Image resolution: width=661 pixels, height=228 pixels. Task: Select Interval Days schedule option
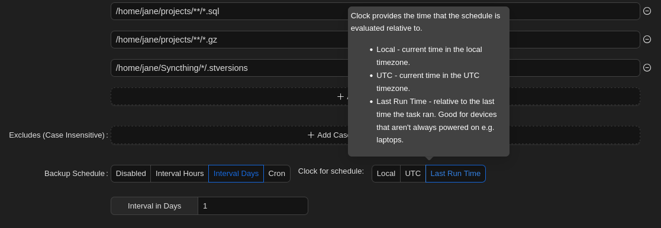[x=236, y=174]
